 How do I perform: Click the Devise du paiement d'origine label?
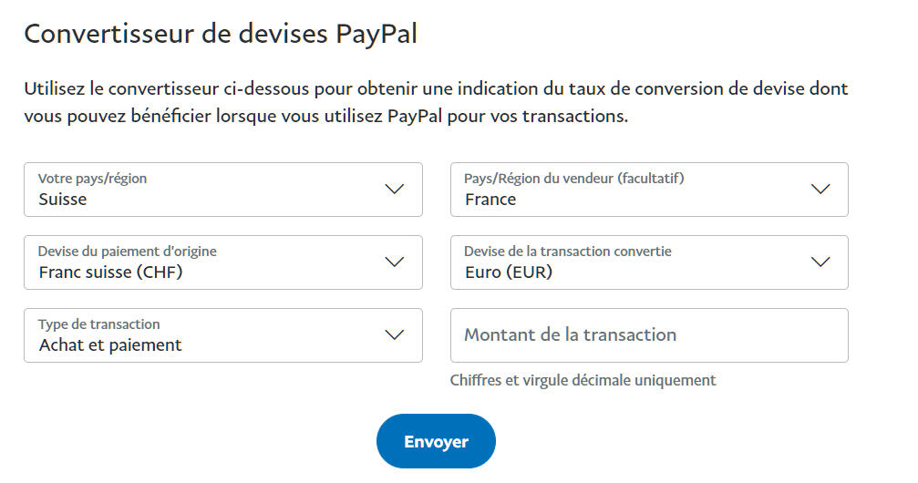point(128,252)
